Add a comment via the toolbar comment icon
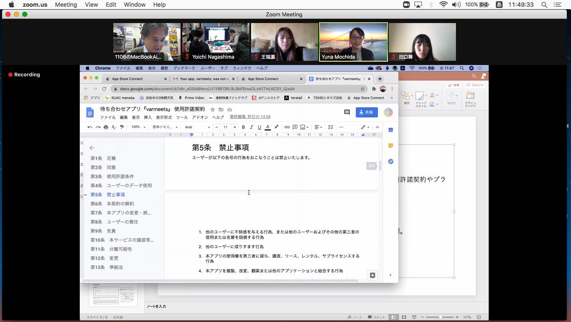Viewport: 571px width, 322px height. 295,127
